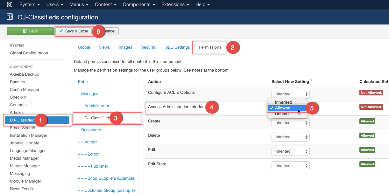Image resolution: width=389 pixels, height=194 pixels.
Task: Open Global Configuration in sidebar
Action: (29, 53)
